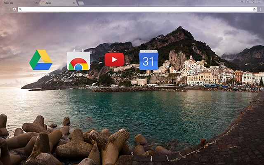Open the Google Drive app icon
The width and height of the screenshot is (264, 165).
(41, 60)
